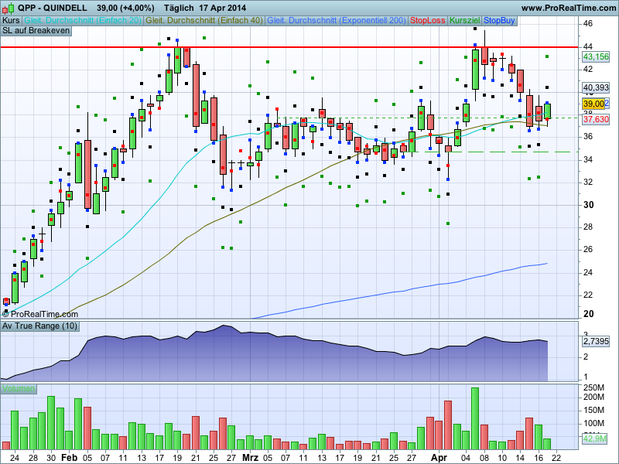Select the Kurs indicator label
Viewport: 619px width, 464px height.
point(11,21)
